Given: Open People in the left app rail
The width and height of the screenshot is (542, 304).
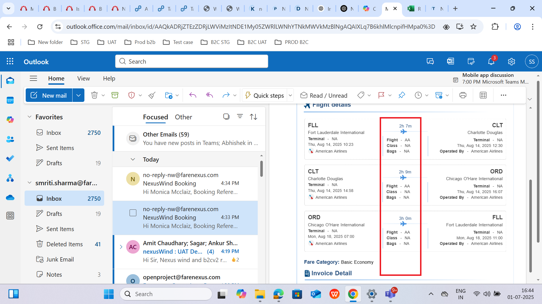Looking at the screenshot, I should (10, 139).
